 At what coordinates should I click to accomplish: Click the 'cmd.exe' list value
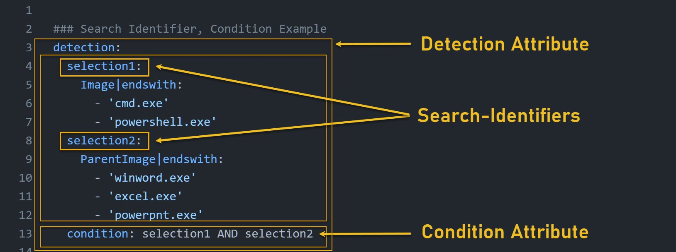pos(138,103)
